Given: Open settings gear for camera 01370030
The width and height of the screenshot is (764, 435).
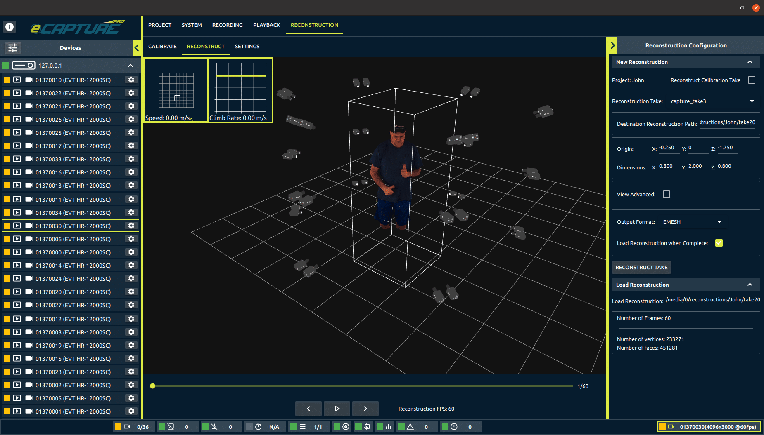Looking at the screenshot, I should pyautogui.click(x=131, y=226).
